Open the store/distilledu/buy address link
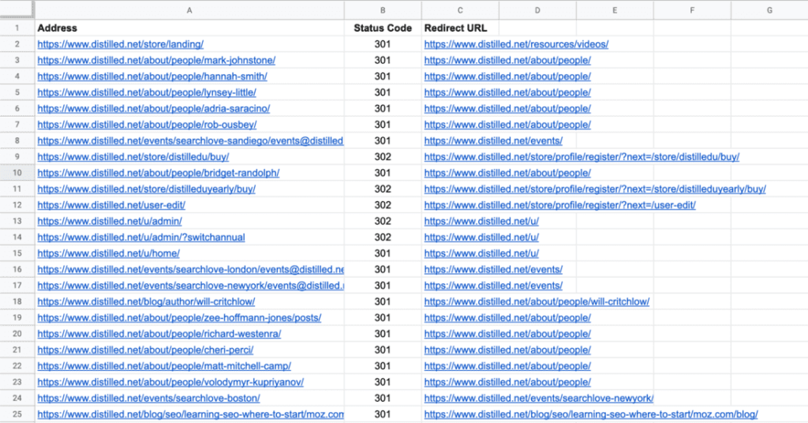808x423 pixels. click(133, 156)
